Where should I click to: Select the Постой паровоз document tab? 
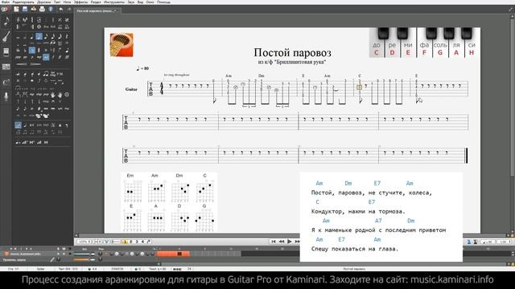pos(97,10)
